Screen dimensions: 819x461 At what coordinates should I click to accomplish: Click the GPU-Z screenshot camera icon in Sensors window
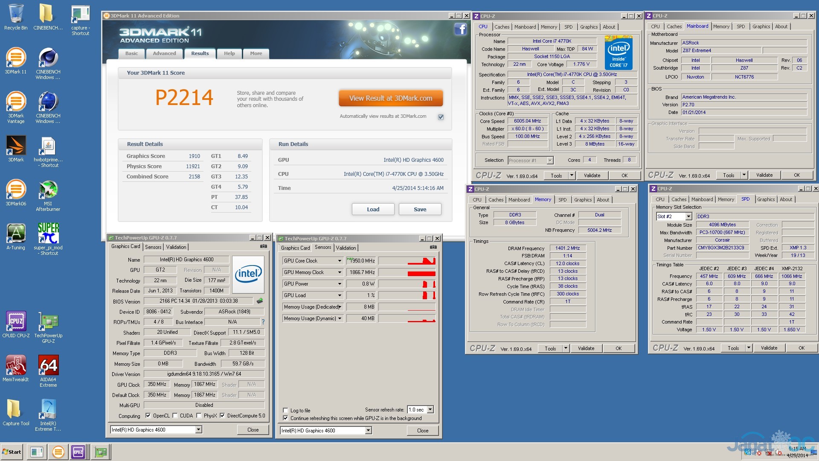[433, 247]
